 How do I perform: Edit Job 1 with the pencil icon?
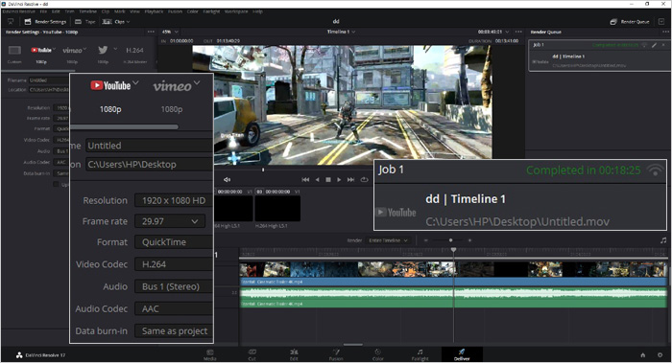(x=655, y=45)
